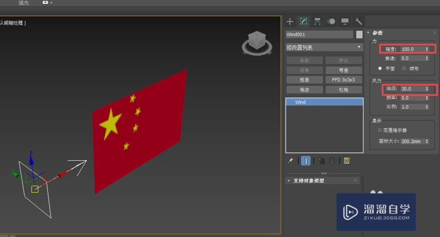Image resolution: width=440 pixels, height=237 pixels.
Task: Click the Wind space warp gizmo icon
Action: point(35,189)
